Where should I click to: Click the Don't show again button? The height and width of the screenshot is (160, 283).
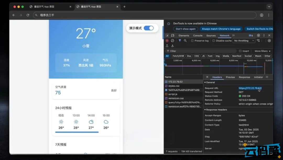[x=186, y=29]
